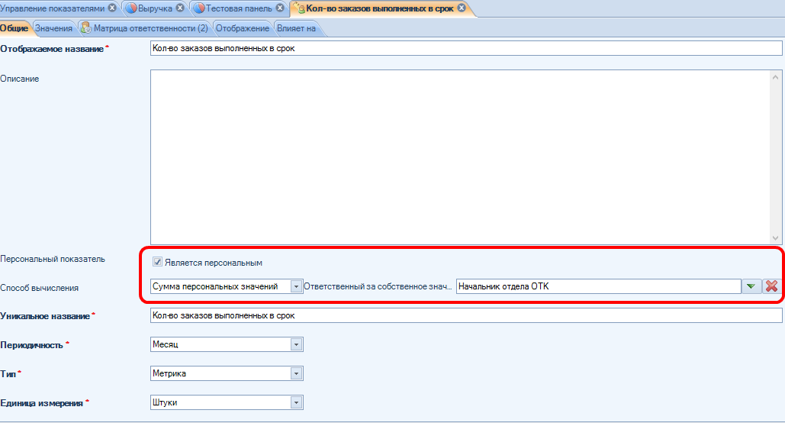Viewport: 785px width, 423px height.
Task: Go to the 'Влияет на' tab
Action: pos(296,28)
